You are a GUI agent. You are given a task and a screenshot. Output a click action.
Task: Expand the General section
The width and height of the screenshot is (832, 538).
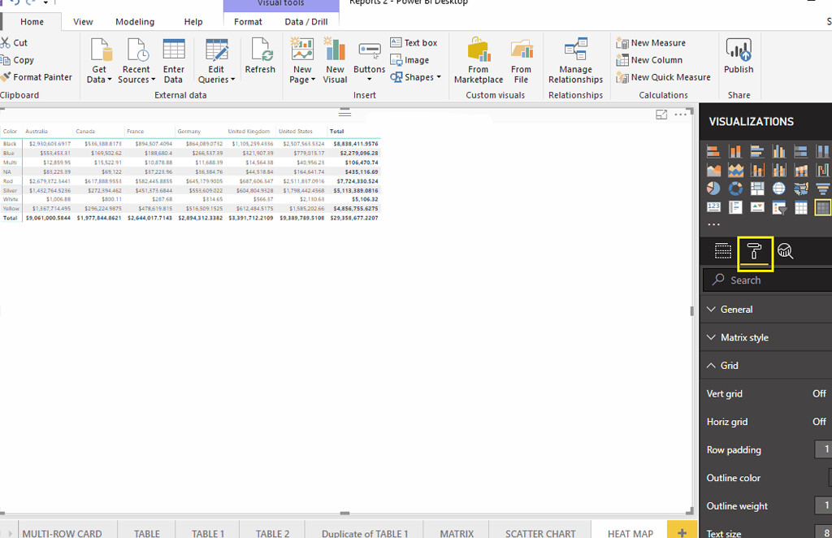(x=765, y=310)
